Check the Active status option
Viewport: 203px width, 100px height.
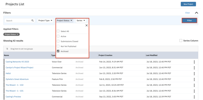coord(58,36)
